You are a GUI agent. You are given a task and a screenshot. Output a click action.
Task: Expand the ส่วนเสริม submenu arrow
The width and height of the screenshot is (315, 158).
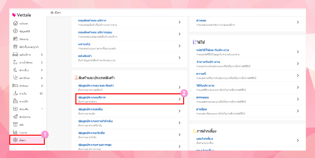click(x=42, y=109)
